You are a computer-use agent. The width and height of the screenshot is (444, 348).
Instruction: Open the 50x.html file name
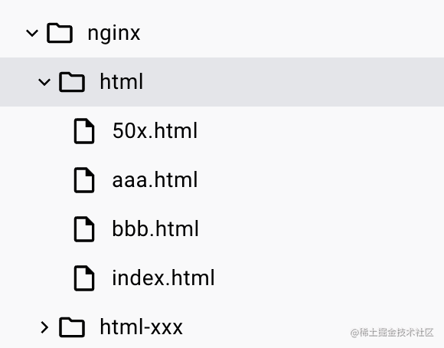155,130
